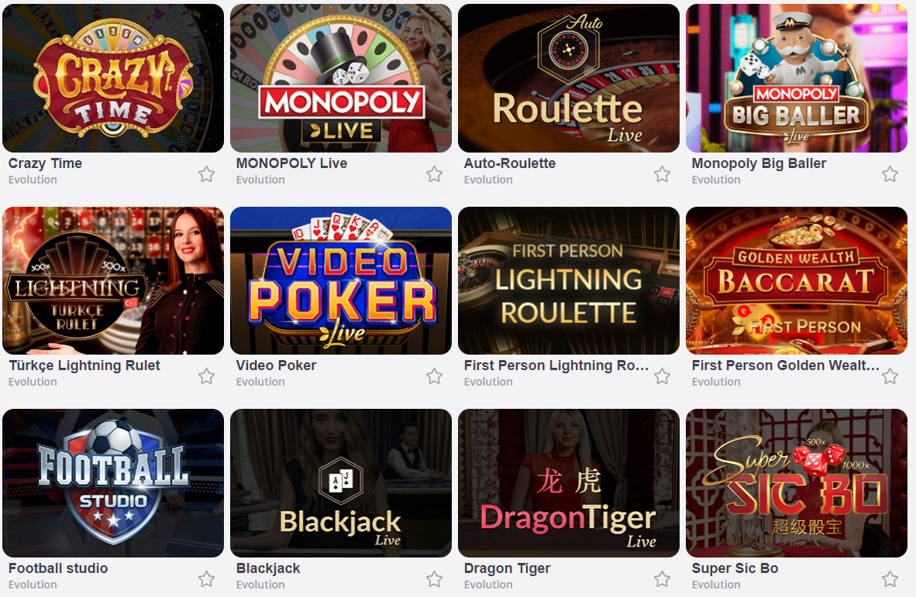The width and height of the screenshot is (916, 597).
Task: Add Türkçe Lightning Rulet to favorites
Action: (x=206, y=376)
